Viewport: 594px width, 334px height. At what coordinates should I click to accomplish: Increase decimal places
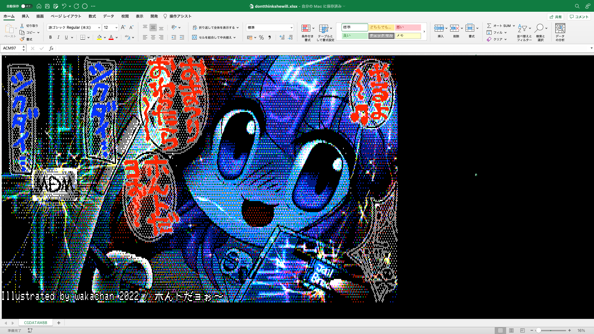click(282, 37)
